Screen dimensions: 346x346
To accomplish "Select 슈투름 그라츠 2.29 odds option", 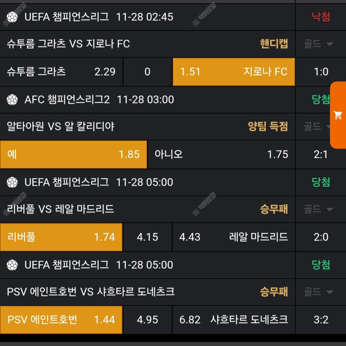I will (x=61, y=72).
